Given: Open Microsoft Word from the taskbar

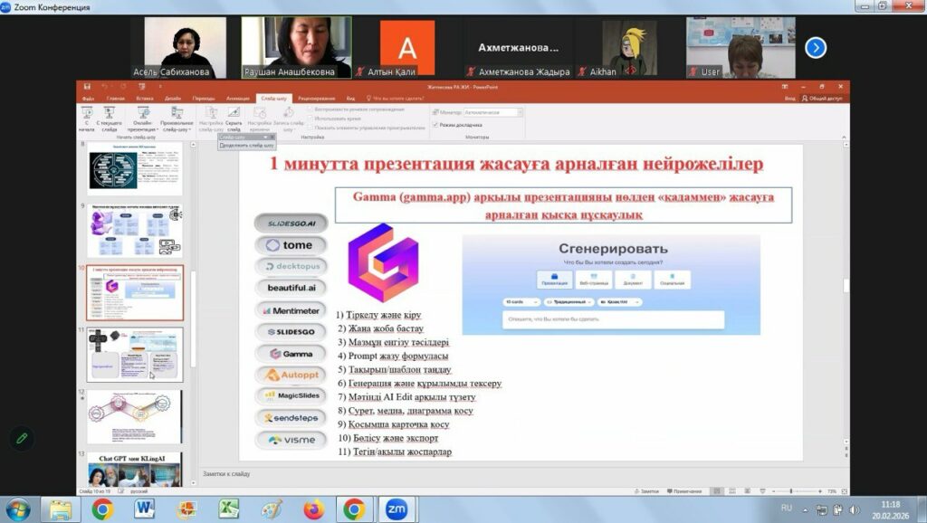Looking at the screenshot, I should click(145, 509).
